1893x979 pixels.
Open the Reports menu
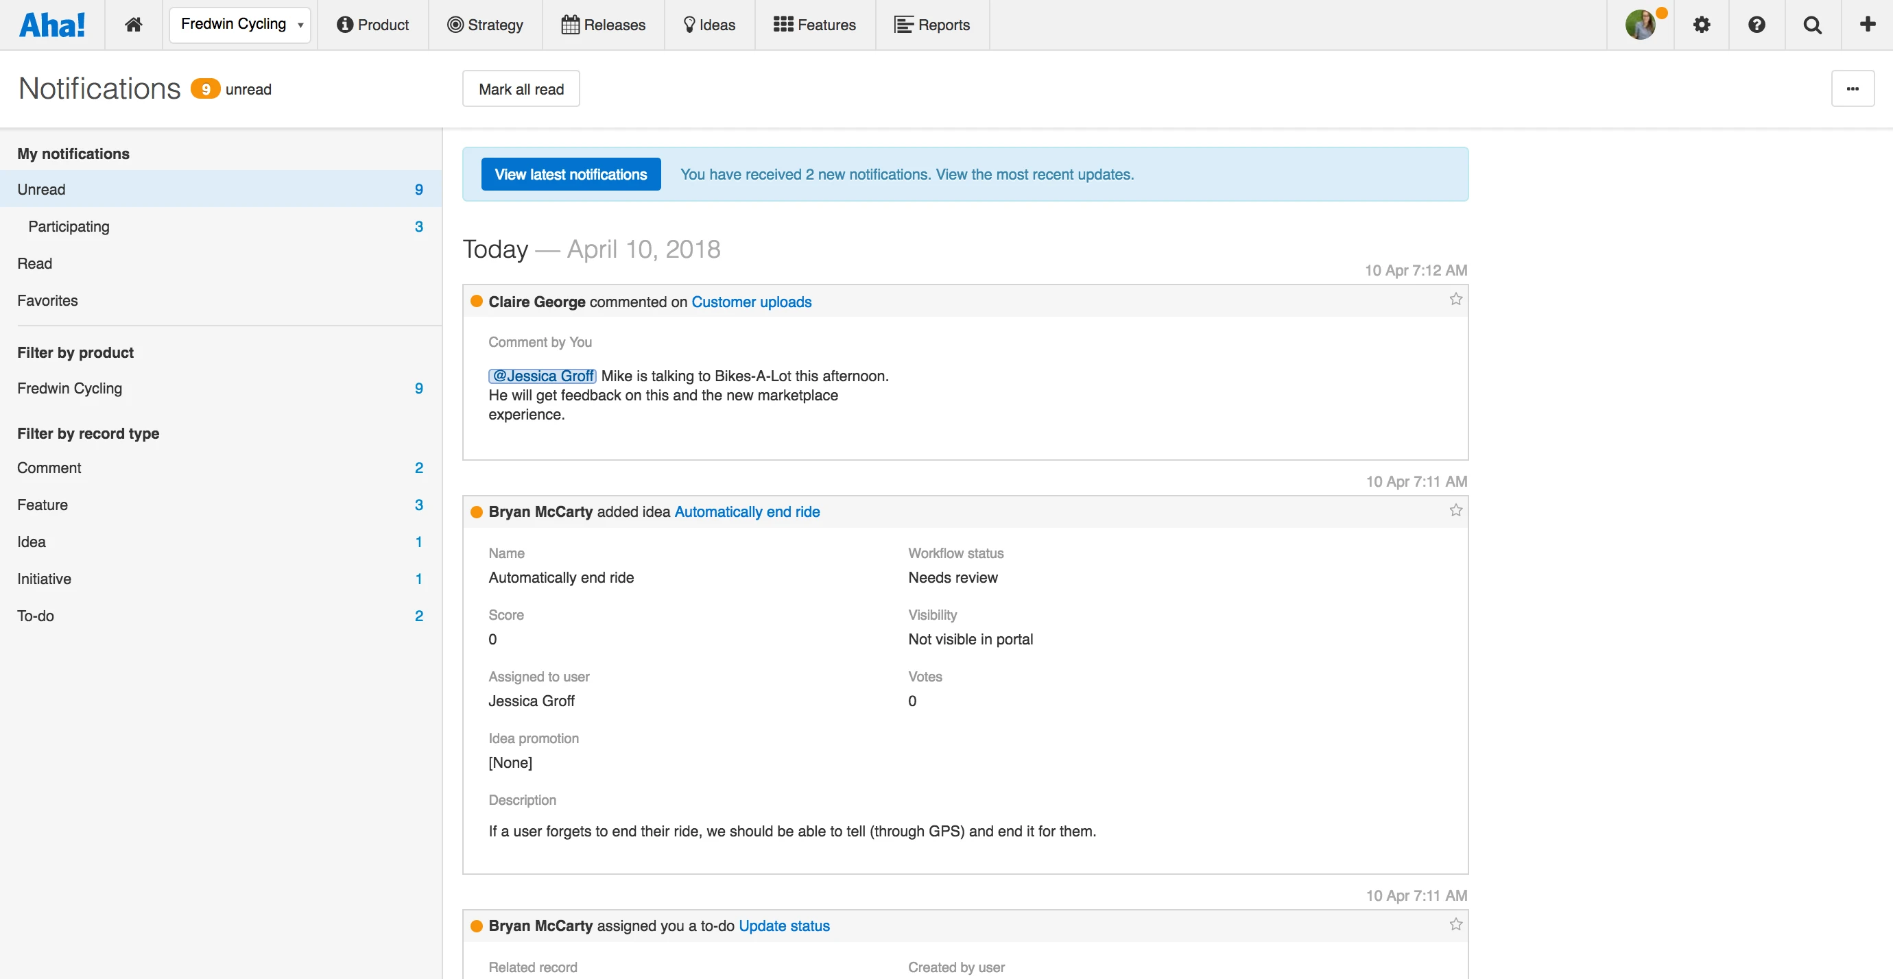click(x=932, y=25)
